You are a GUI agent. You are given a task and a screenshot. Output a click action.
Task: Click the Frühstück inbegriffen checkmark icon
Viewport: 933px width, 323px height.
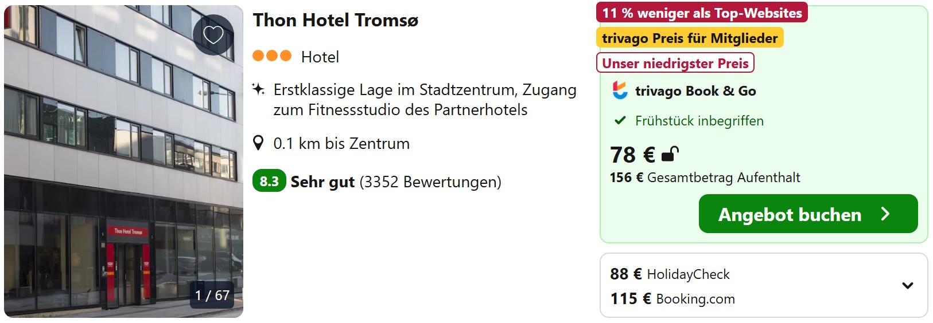(x=620, y=121)
